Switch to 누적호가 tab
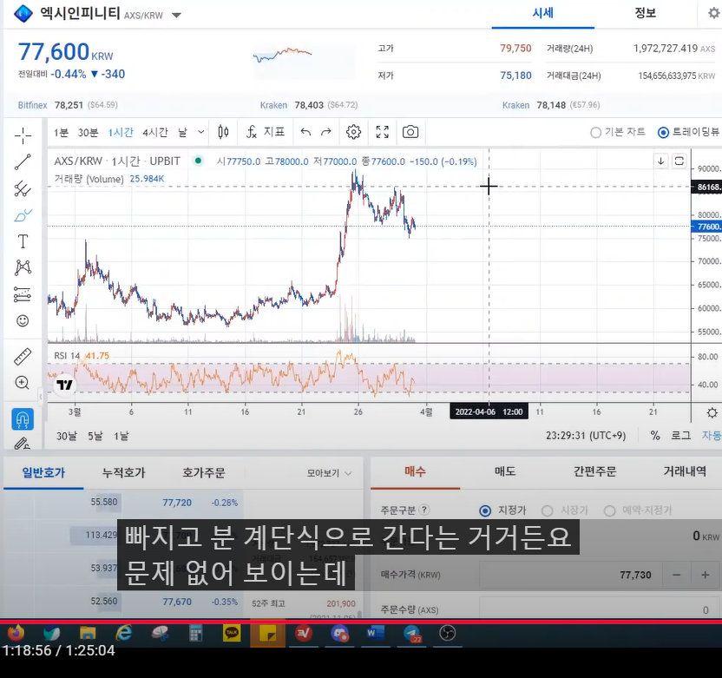 [x=123, y=473]
